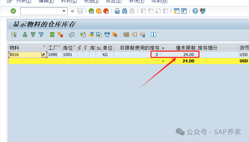This screenshot has width=249, height=142.
Task: Click the Generate Shortcut icon
Action: (x=184, y=11)
